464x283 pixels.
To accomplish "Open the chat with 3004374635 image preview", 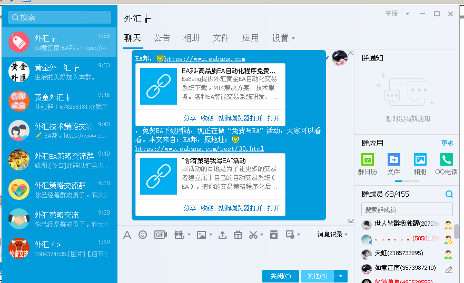I will pos(59,248).
